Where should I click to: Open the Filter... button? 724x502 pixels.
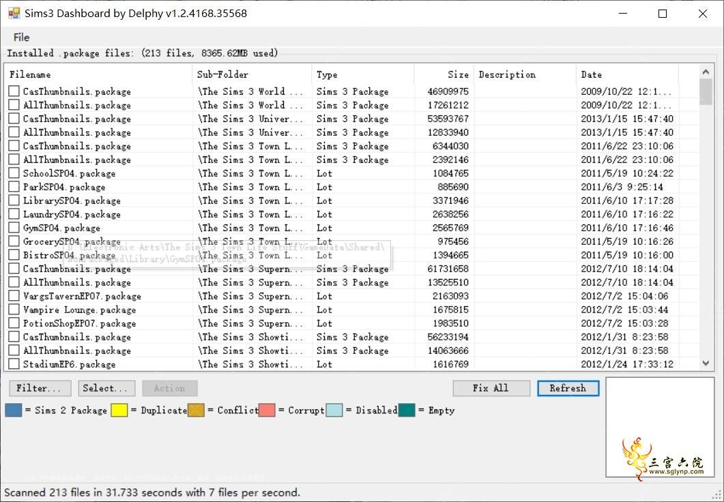click(40, 389)
